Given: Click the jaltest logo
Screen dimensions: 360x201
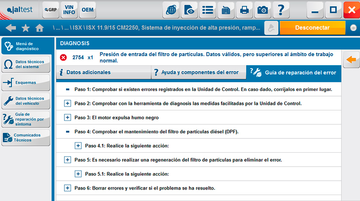Looking at the screenshot, I should click(20, 10).
